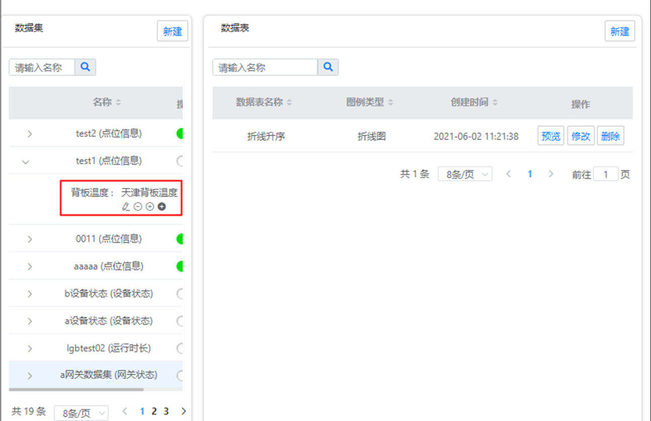Sort by 数据表名称 column arrows
The height and width of the screenshot is (421, 651).
point(289,102)
